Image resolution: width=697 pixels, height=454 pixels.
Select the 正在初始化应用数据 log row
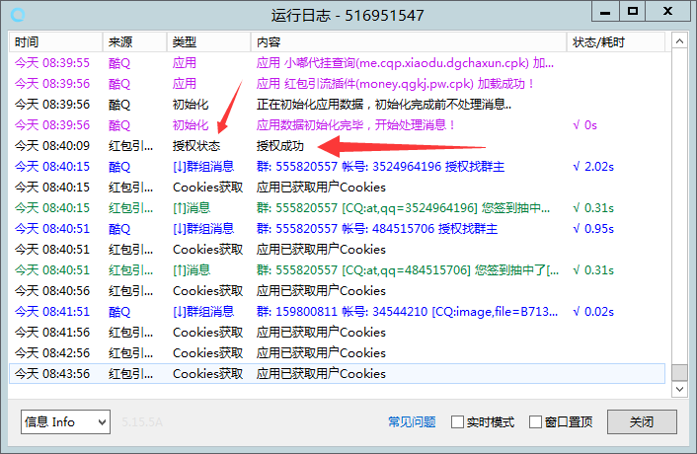coord(337,105)
